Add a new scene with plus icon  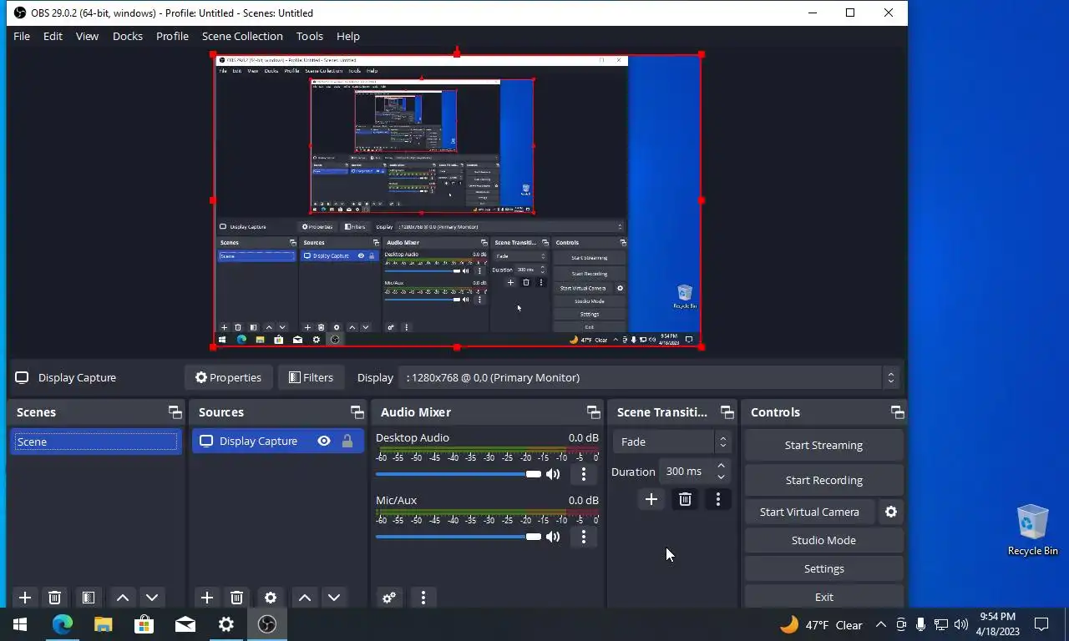(x=25, y=598)
